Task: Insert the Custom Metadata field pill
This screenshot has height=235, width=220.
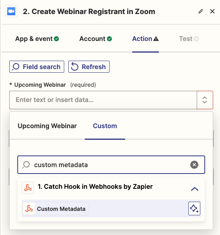Action: click(x=55, y=208)
